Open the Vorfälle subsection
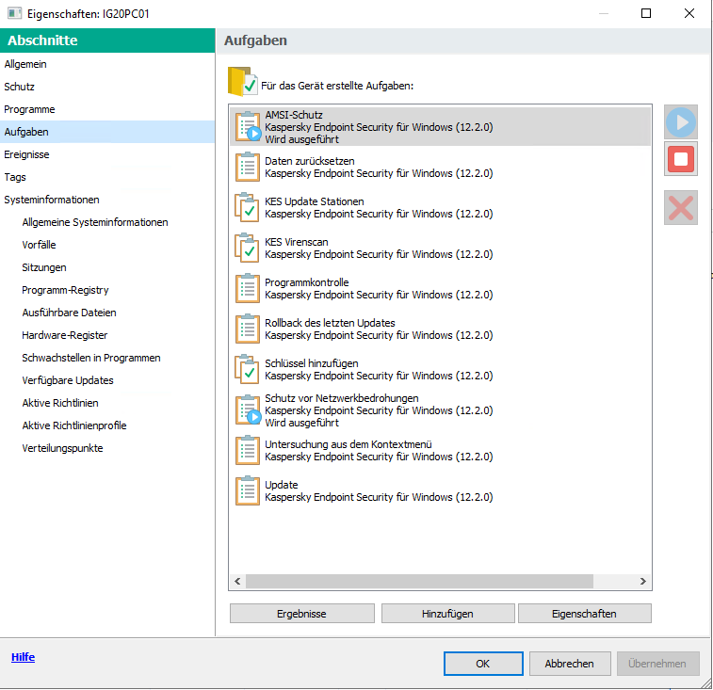The height and width of the screenshot is (690, 713). (x=40, y=245)
